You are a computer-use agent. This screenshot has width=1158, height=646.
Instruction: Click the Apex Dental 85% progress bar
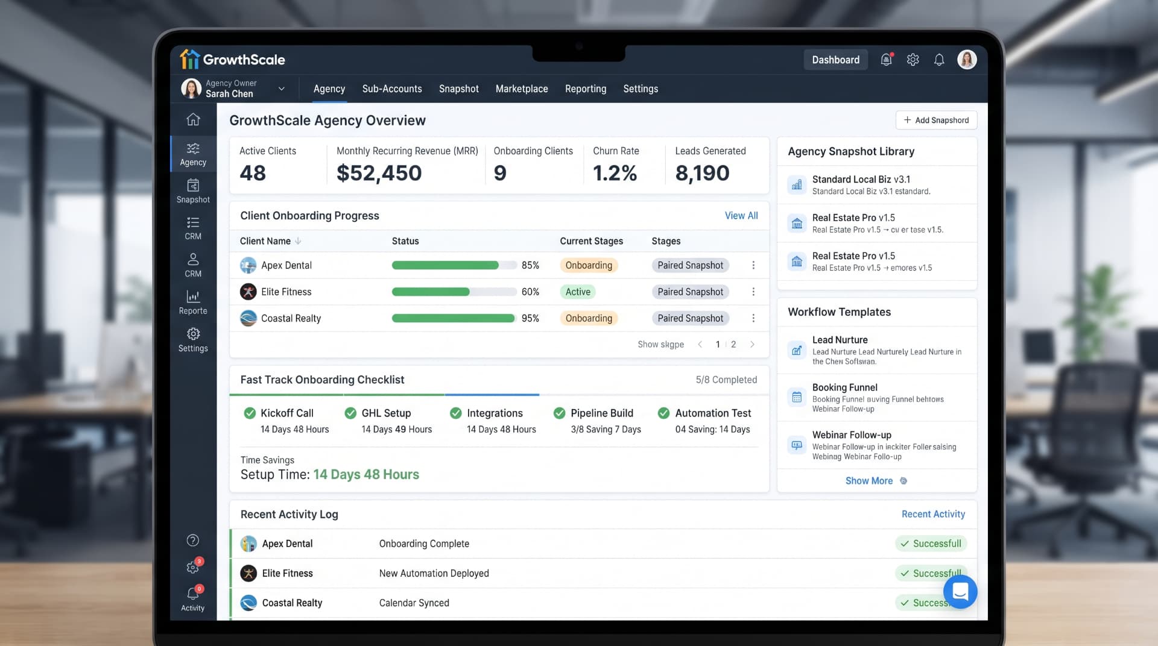(454, 265)
